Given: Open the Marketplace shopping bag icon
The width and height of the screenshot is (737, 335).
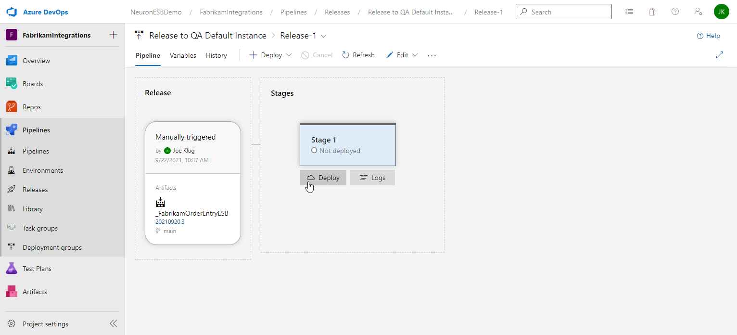Looking at the screenshot, I should click(x=652, y=12).
